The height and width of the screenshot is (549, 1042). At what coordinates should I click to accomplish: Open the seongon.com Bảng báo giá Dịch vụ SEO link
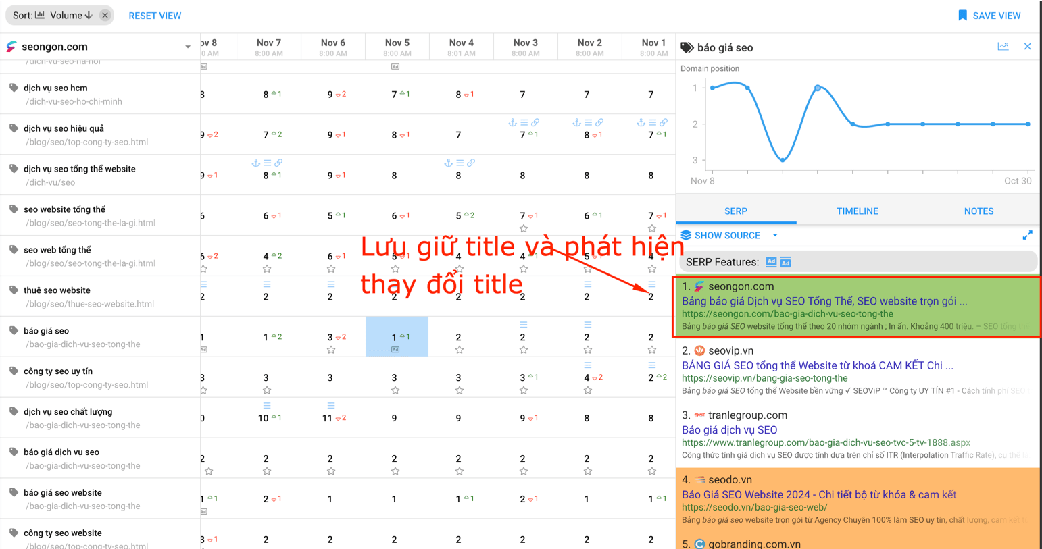[824, 300]
